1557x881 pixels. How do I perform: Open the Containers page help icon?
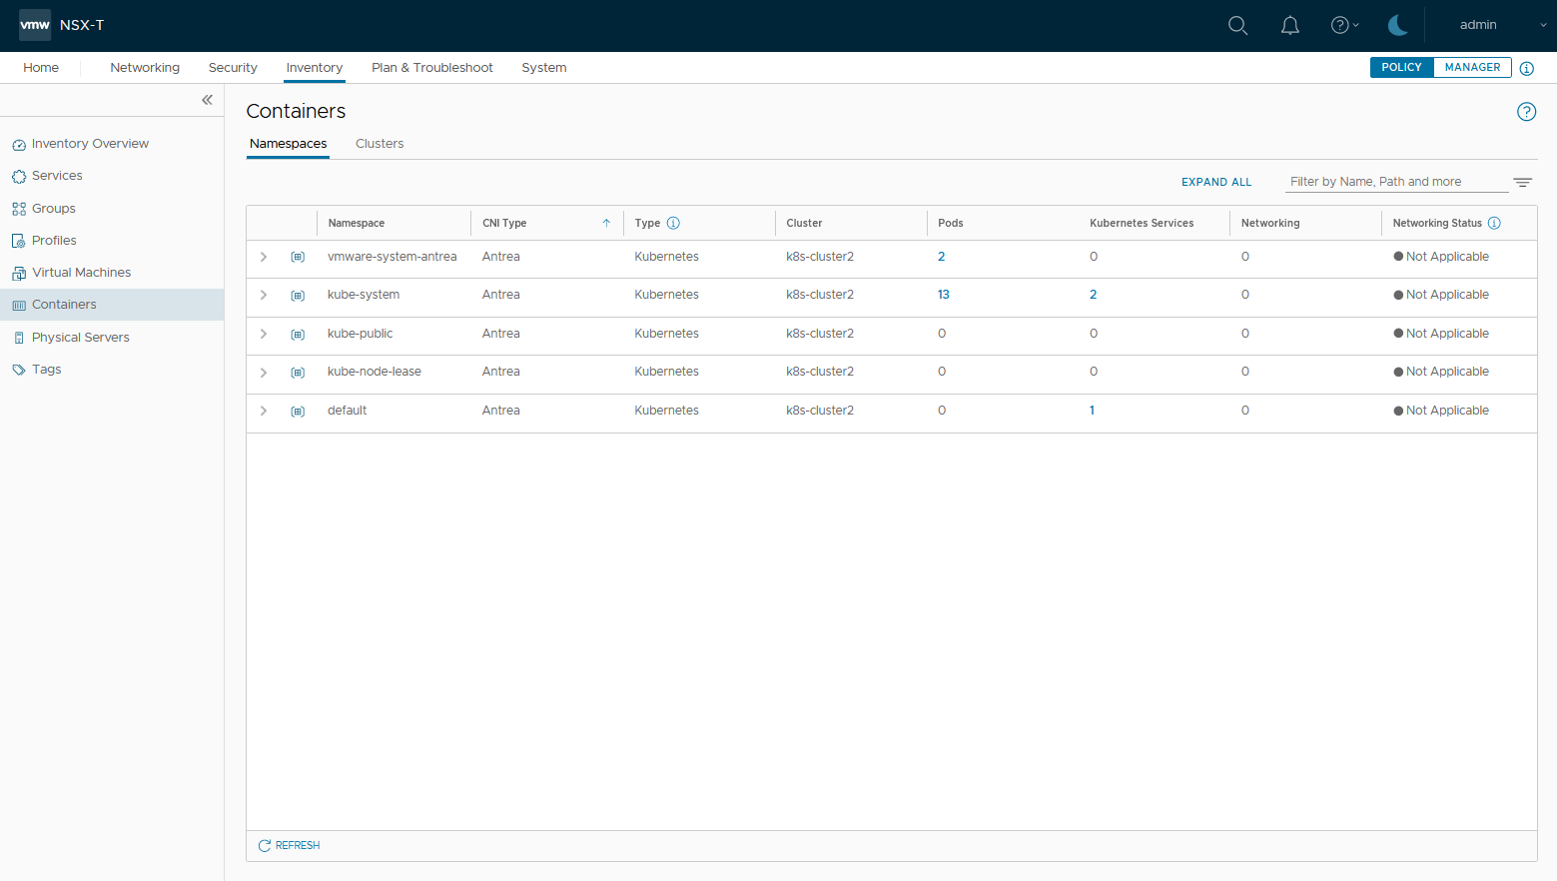[x=1526, y=112]
